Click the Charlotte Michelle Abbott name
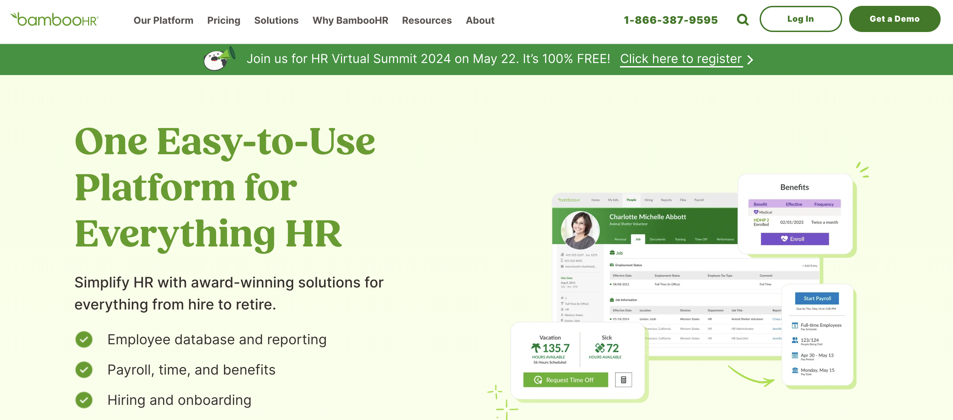The image size is (953, 420). pos(647,217)
